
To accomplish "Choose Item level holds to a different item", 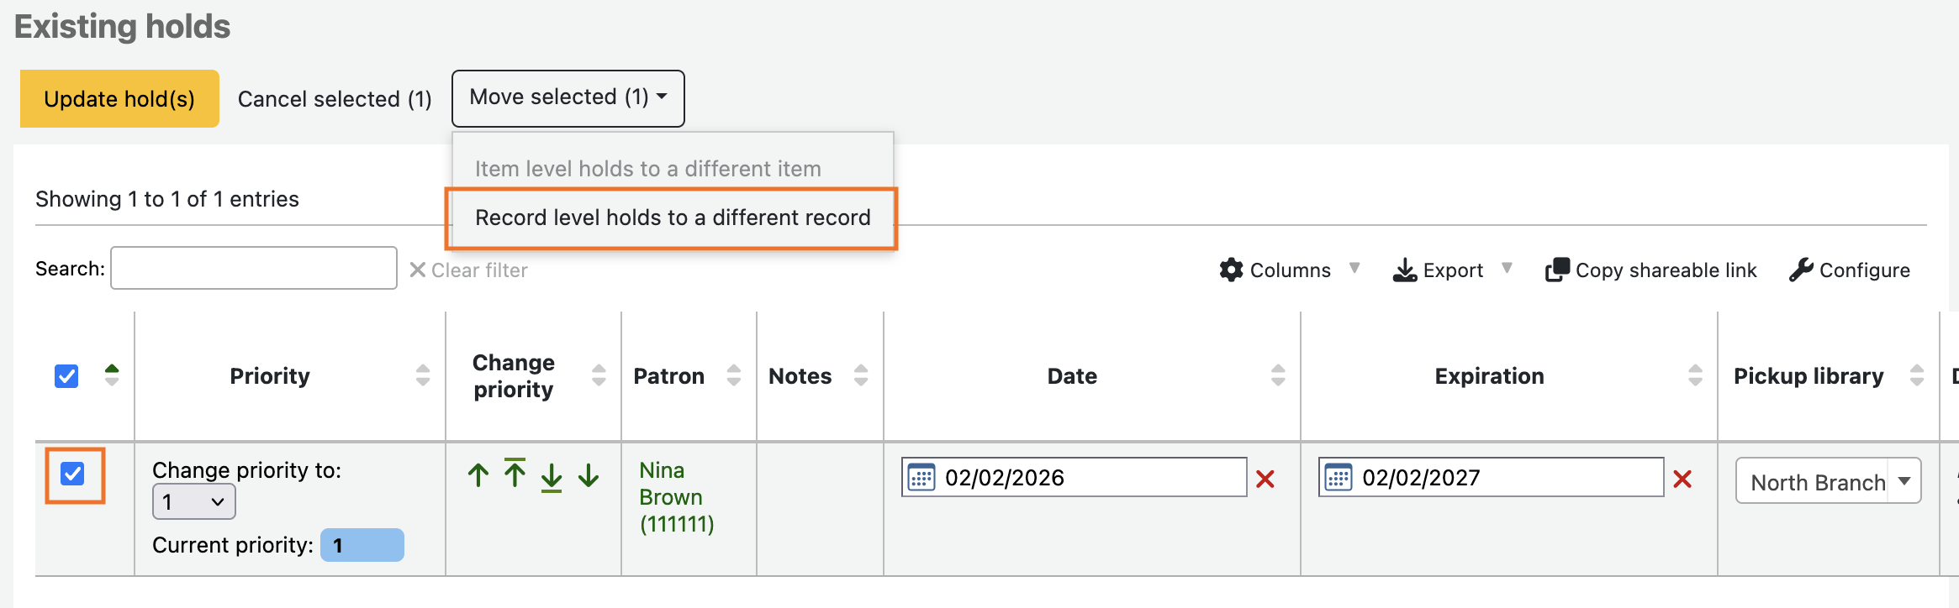I will pyautogui.click(x=647, y=169).
